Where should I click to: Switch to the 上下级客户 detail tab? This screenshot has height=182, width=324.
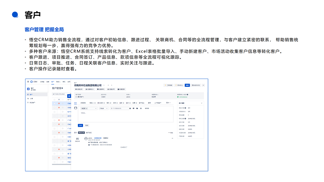tap(158, 103)
